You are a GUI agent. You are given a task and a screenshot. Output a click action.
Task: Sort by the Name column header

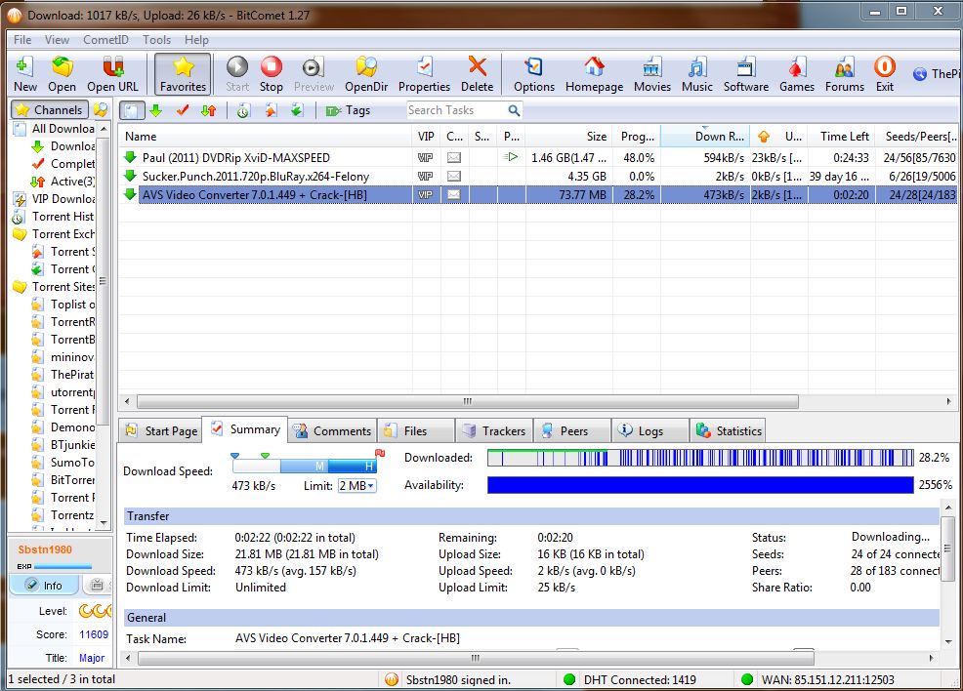[x=266, y=137]
